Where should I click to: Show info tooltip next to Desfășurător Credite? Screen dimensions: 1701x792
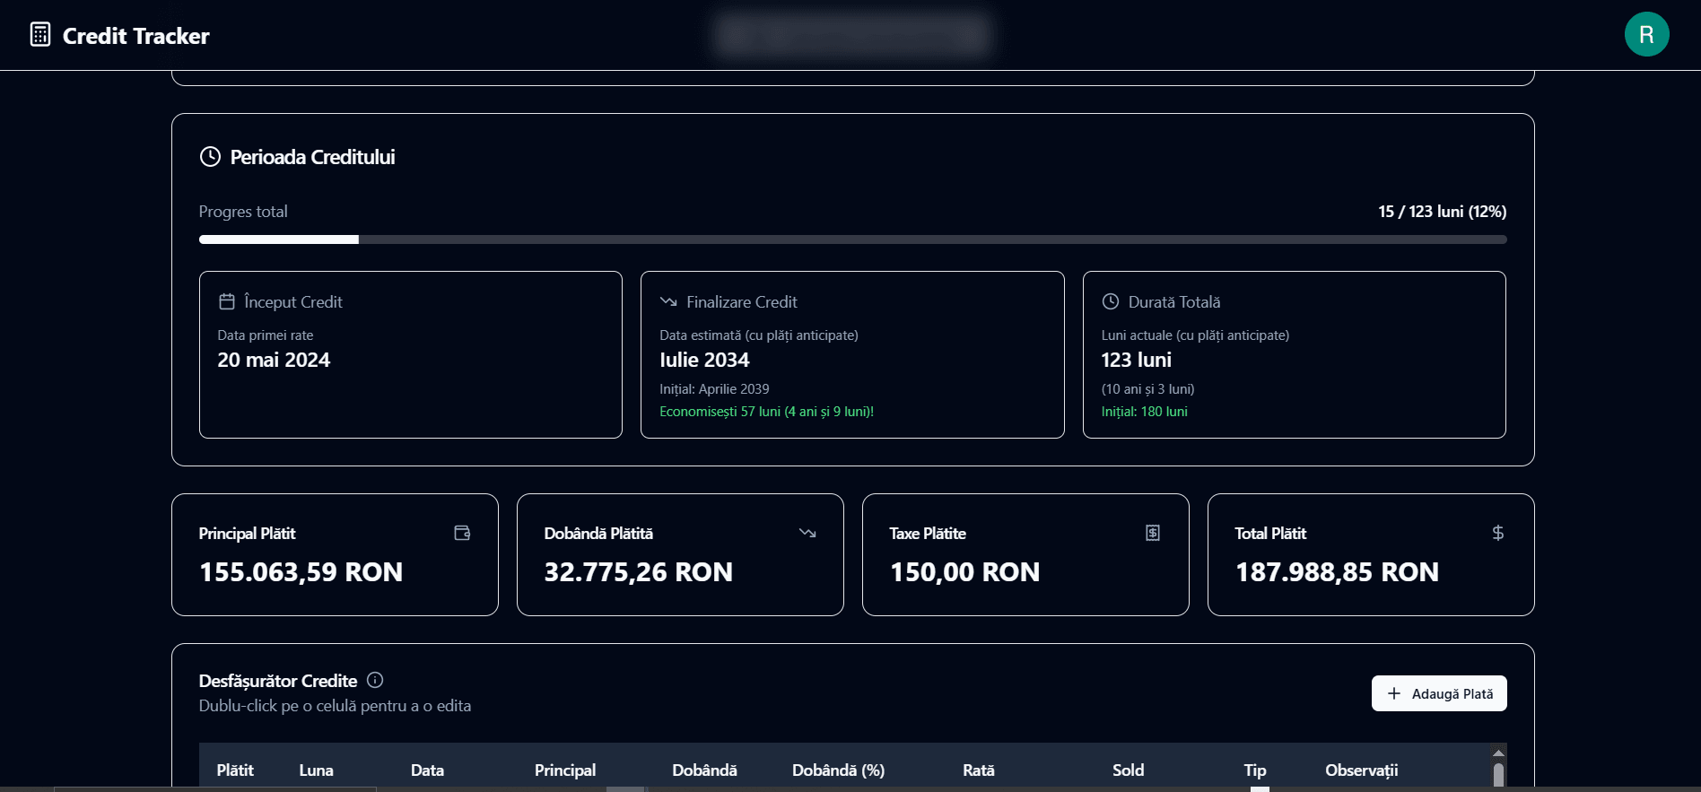point(375,681)
